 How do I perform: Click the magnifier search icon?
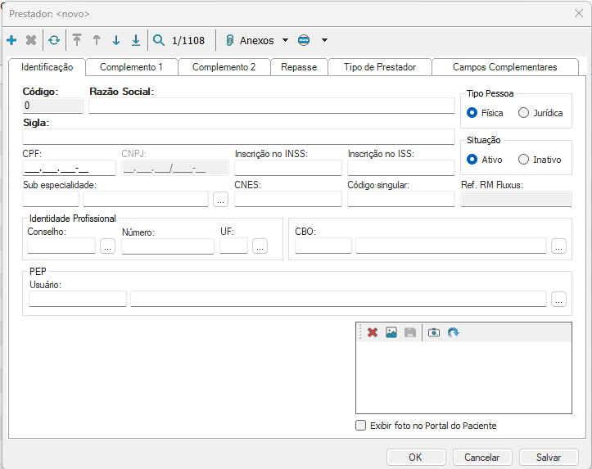(x=159, y=40)
